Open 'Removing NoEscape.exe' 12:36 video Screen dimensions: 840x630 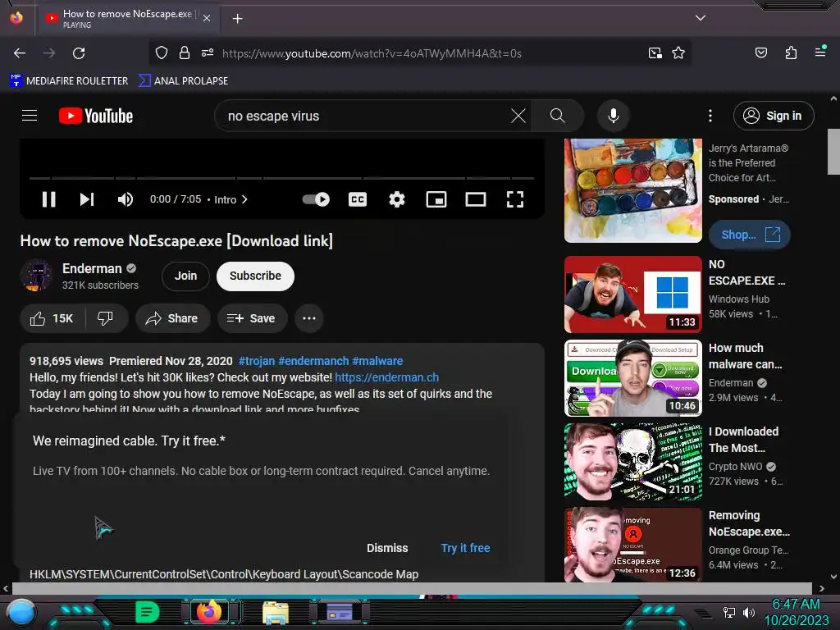pos(633,545)
